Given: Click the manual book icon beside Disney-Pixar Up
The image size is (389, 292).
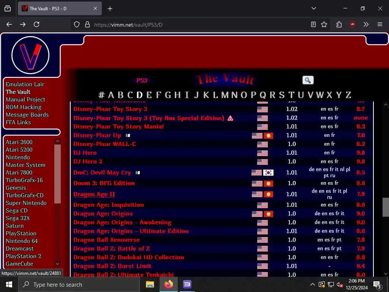Looking at the screenshot, I should [x=128, y=136].
